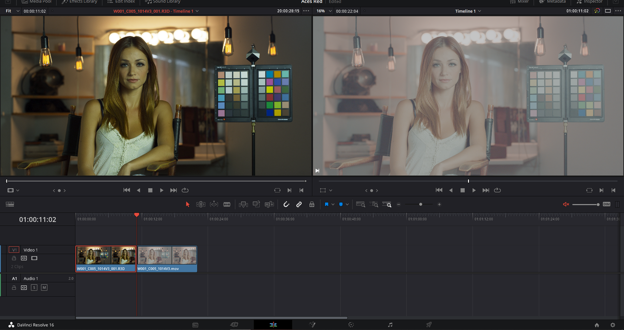Click the blue Marker icon
Screen dimensions: 624x330
click(x=341, y=204)
